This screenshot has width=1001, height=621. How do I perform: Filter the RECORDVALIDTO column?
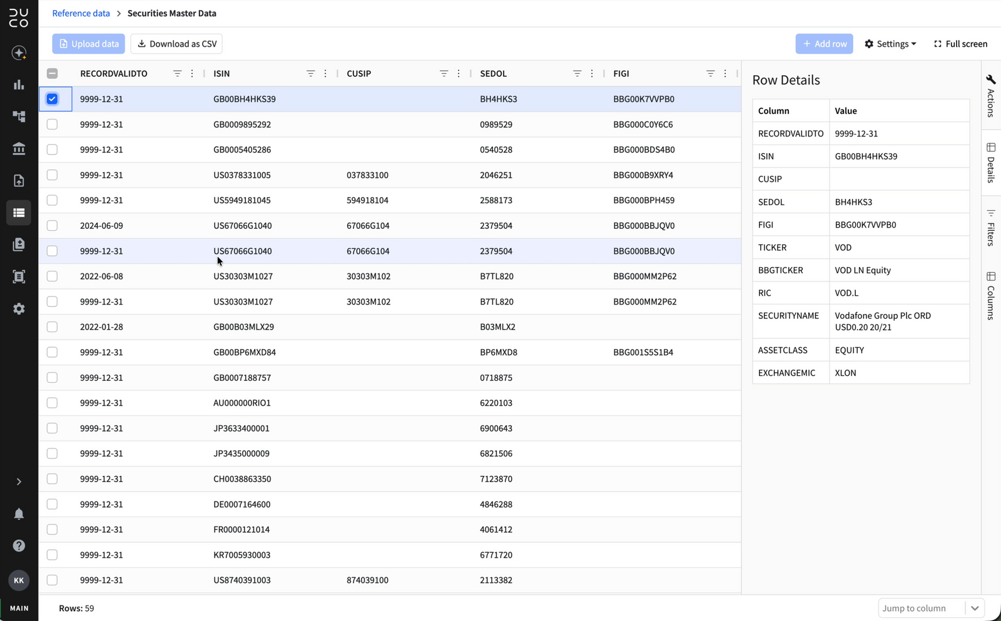(x=177, y=73)
